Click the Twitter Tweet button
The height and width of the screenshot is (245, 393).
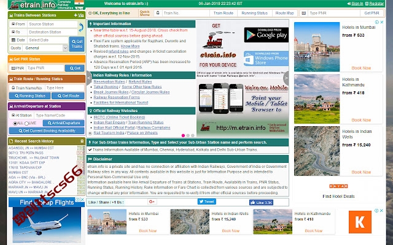pos(206,202)
